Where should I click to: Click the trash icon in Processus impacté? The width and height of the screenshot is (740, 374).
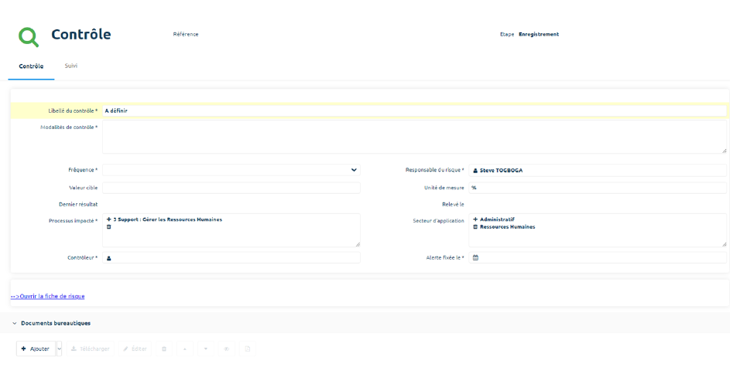[x=109, y=226]
